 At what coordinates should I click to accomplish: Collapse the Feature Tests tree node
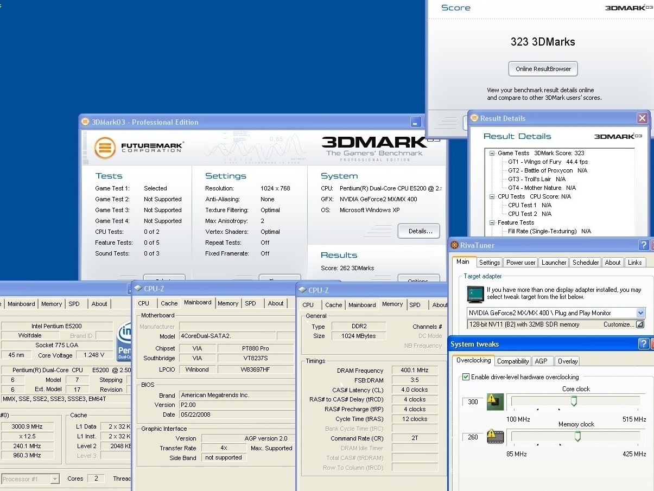click(x=492, y=222)
